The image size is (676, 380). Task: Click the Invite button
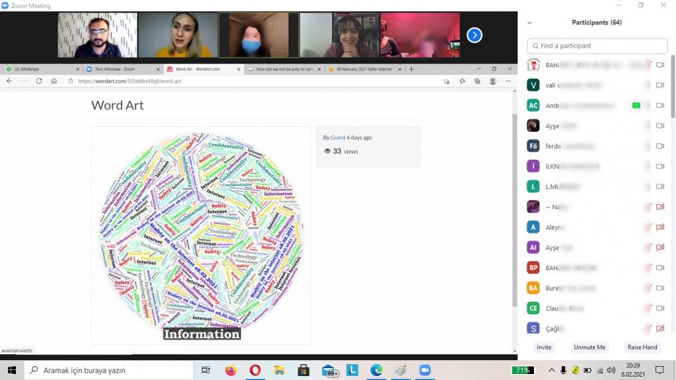tap(544, 347)
